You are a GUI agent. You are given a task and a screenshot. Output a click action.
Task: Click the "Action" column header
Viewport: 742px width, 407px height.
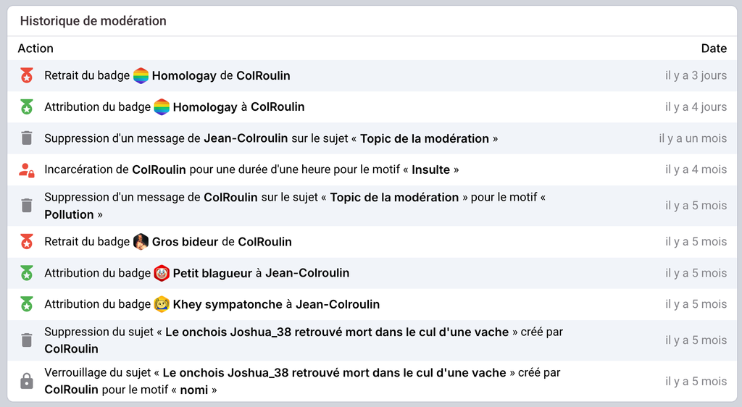pyautogui.click(x=36, y=49)
